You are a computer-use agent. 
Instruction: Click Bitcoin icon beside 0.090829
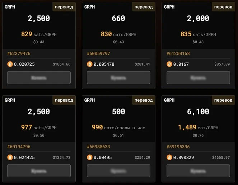coord(169,157)
